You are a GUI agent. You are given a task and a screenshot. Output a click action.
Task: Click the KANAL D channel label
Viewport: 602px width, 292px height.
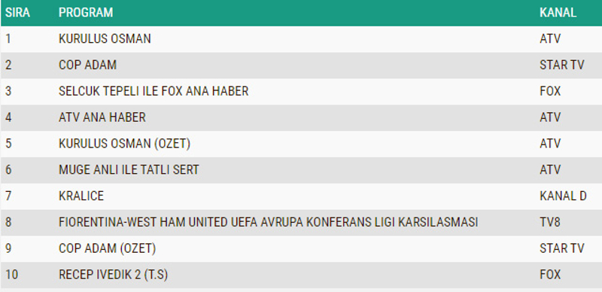[563, 196]
